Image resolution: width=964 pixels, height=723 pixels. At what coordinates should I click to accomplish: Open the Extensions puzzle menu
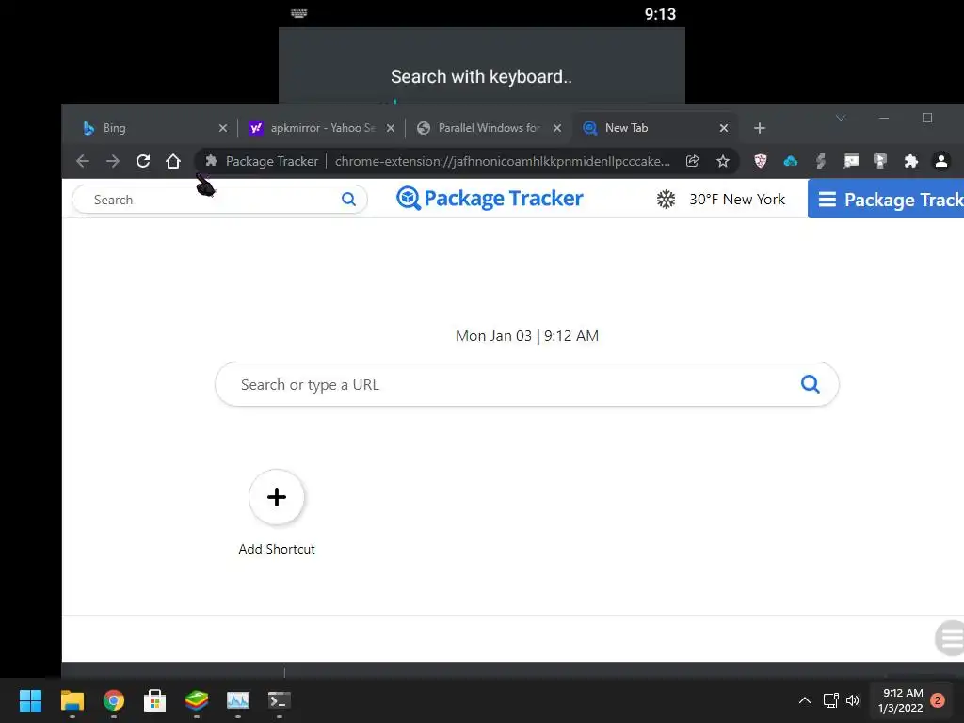tap(911, 161)
